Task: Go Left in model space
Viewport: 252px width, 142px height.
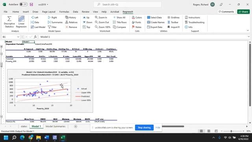Action: [x=35, y=17]
